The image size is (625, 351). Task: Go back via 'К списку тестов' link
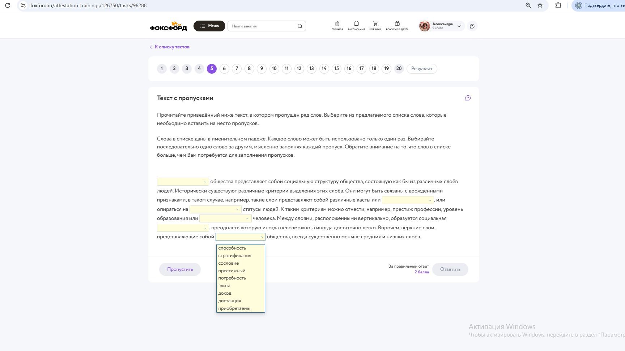170,47
